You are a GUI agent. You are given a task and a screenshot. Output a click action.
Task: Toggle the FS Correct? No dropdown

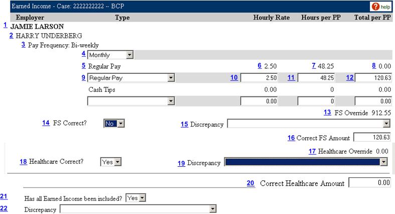tap(114, 124)
